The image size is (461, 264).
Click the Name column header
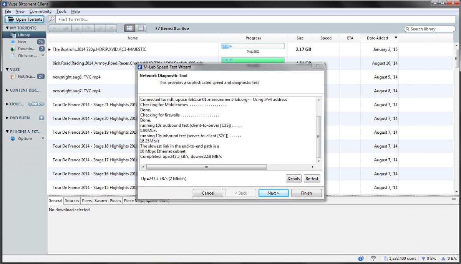[133, 38]
